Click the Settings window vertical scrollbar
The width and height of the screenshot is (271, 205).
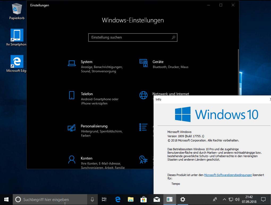tap(238, 72)
